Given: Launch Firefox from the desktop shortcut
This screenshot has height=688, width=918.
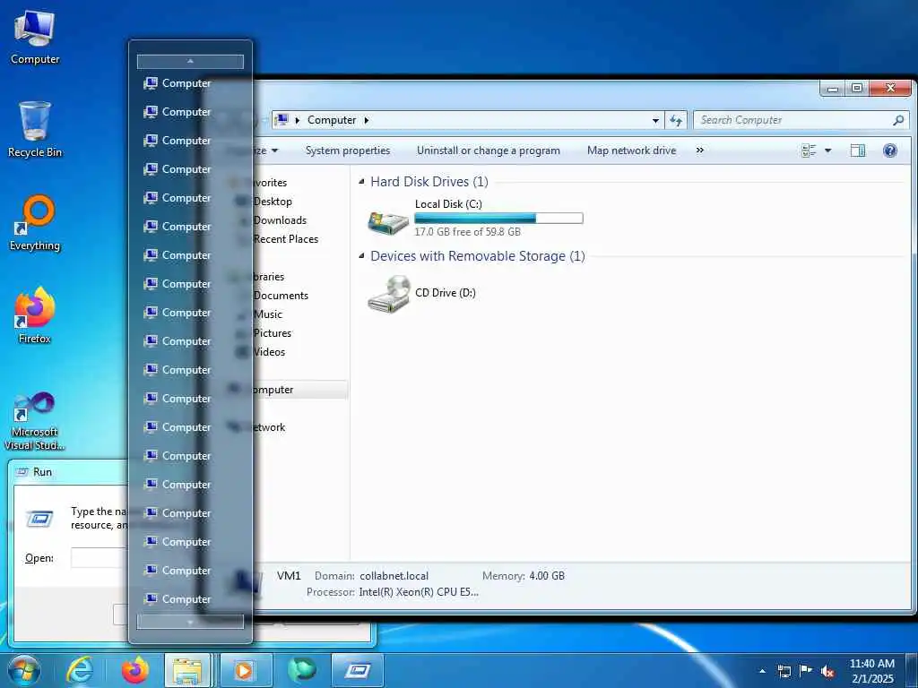Looking at the screenshot, I should click(x=35, y=315).
